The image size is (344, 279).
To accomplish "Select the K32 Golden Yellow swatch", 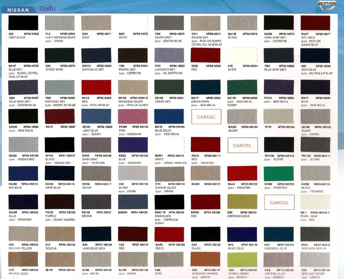I will [23, 234].
